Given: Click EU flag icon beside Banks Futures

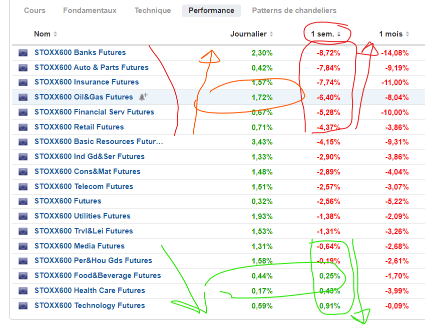Looking at the screenshot, I should (23, 52).
